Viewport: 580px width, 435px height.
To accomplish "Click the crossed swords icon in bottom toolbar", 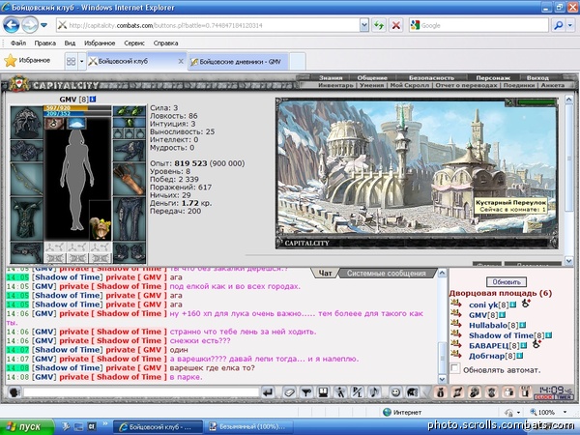I will tap(457, 392).
